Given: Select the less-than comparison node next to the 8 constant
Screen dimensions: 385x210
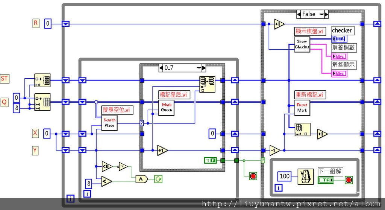Looking at the screenshot, I should click(x=106, y=181).
